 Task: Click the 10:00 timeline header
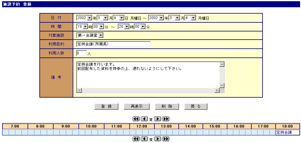coord(91,126)
